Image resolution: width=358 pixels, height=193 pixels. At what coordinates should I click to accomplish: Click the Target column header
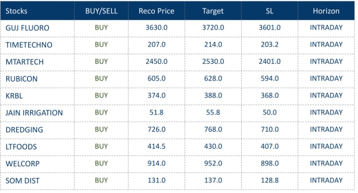[213, 11]
